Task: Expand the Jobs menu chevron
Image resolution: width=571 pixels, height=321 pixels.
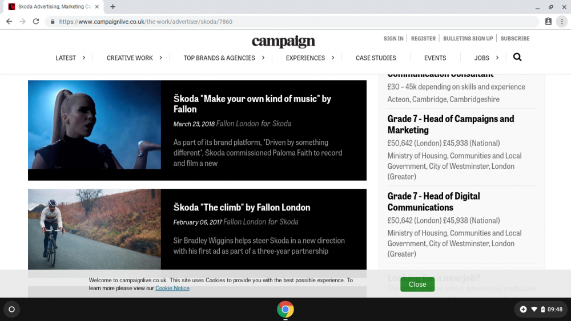Action: [x=497, y=58]
